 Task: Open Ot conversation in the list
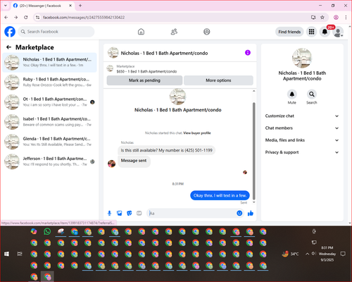pos(49,102)
